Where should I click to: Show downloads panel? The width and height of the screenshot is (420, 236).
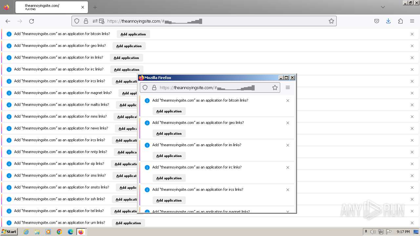pos(388,21)
